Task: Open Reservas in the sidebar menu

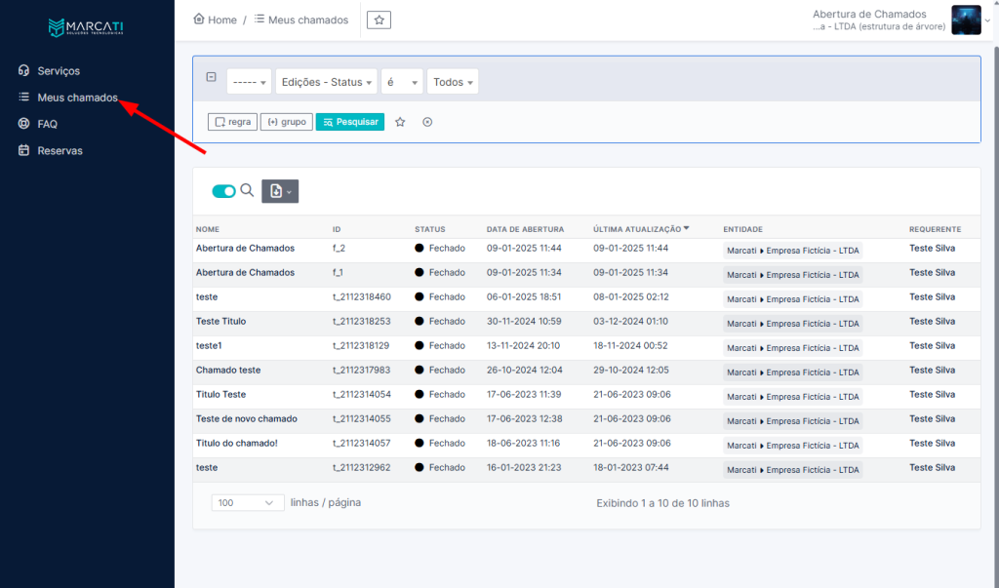Action: pyautogui.click(x=60, y=151)
